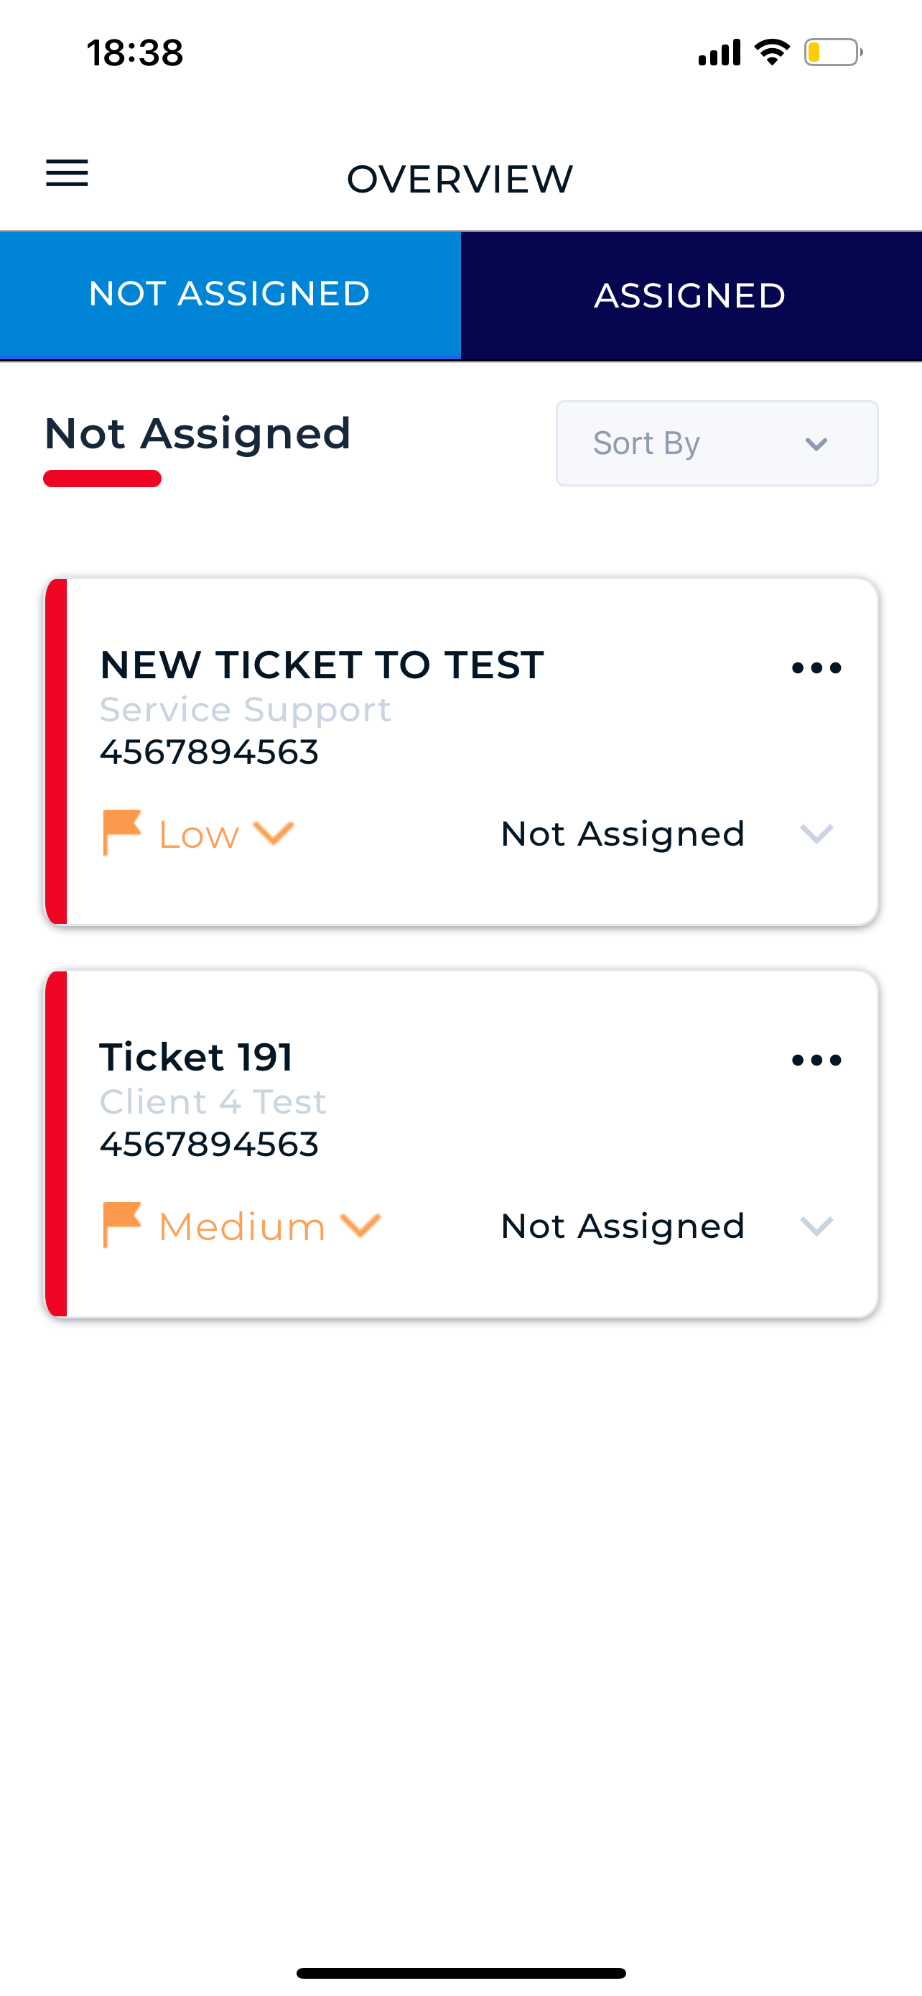922x1996 pixels.
Task: Click the orange flag on NEW TICKET TO TEST
Action: [x=121, y=833]
